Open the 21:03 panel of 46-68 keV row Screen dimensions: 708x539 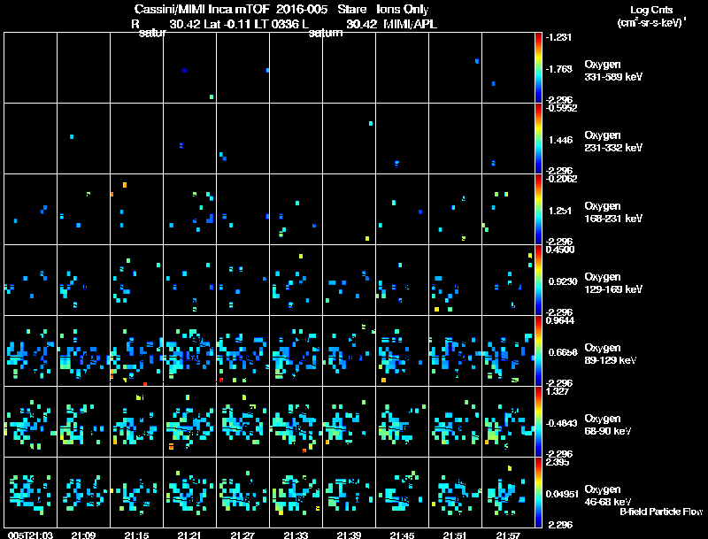click(31, 492)
